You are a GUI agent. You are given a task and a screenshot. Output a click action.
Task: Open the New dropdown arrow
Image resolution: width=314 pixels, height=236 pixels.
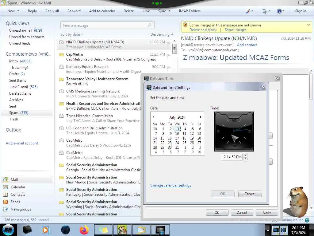18,11
